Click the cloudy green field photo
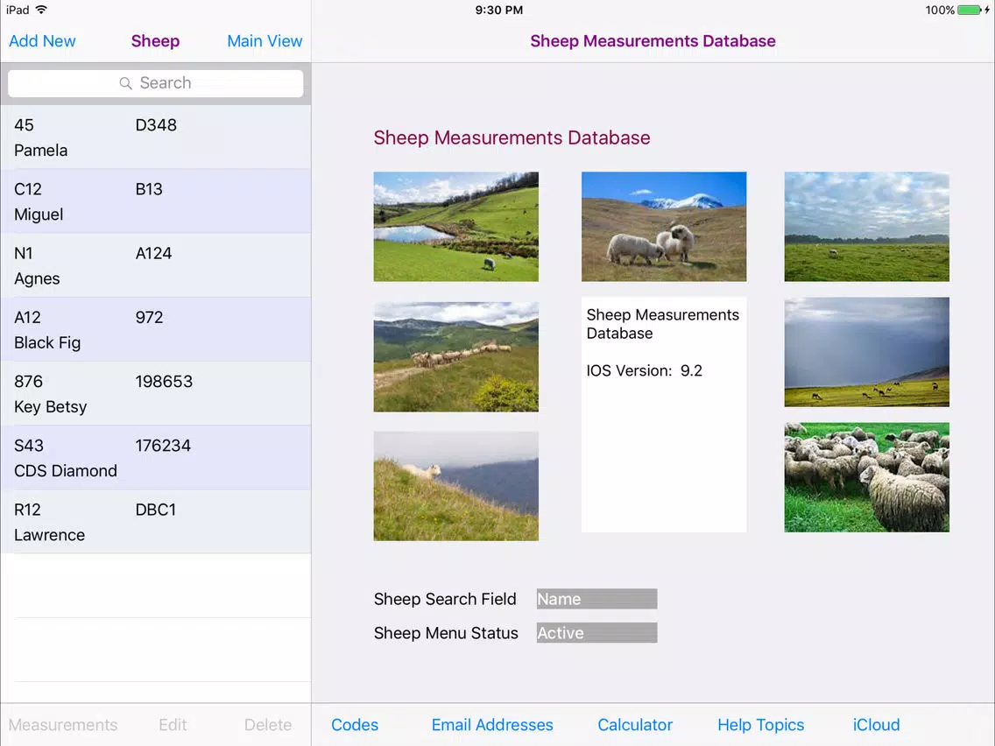995x746 pixels. pos(867,227)
